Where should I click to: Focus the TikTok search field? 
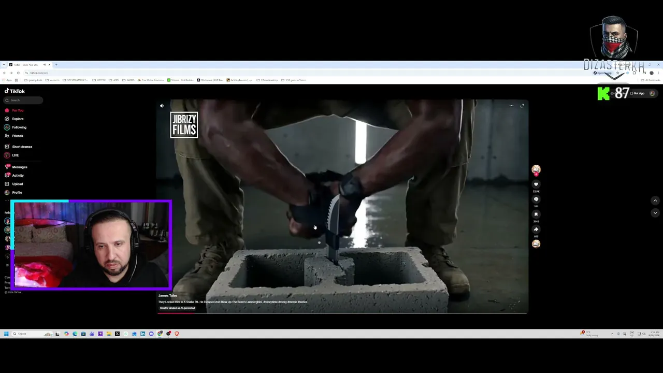pos(23,101)
